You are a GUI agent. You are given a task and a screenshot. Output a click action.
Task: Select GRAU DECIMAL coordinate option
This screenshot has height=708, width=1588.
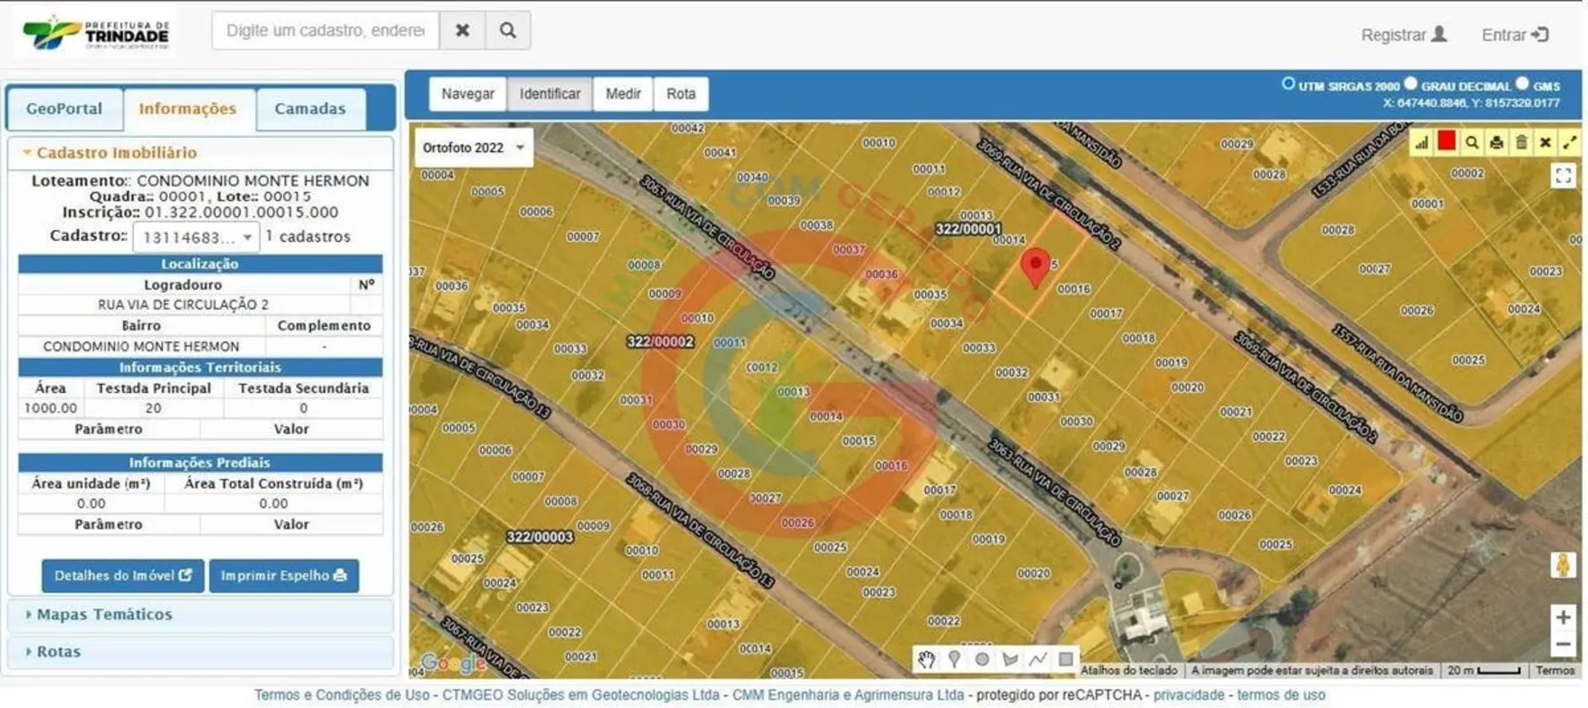pyautogui.click(x=1411, y=84)
